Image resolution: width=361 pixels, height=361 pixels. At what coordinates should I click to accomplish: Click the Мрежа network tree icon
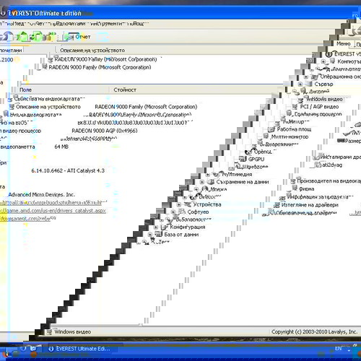point(205,189)
